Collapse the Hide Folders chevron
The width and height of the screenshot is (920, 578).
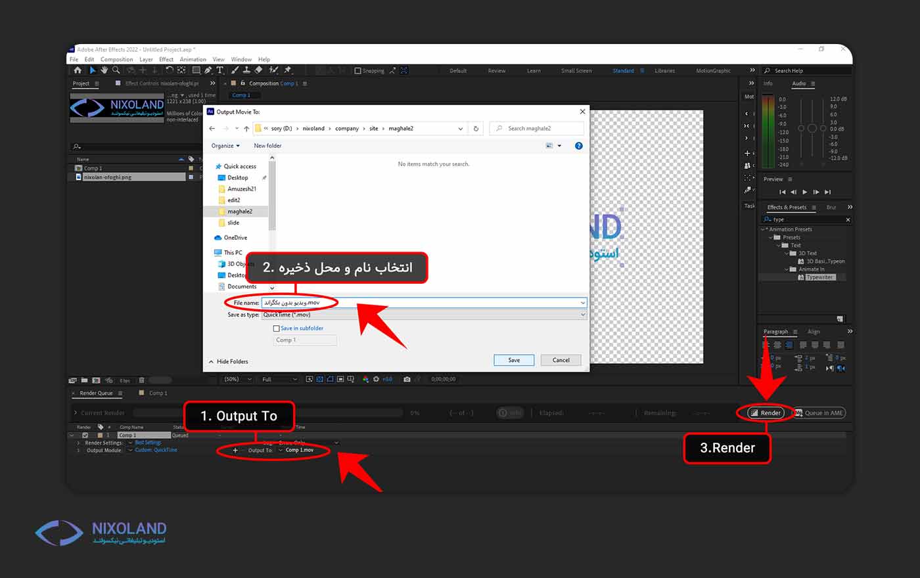(x=211, y=362)
